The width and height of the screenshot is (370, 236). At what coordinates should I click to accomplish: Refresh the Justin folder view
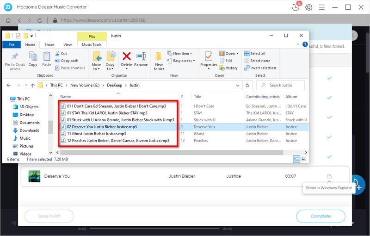[x=247, y=85]
